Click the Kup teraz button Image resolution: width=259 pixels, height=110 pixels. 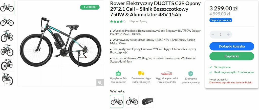point(232,56)
